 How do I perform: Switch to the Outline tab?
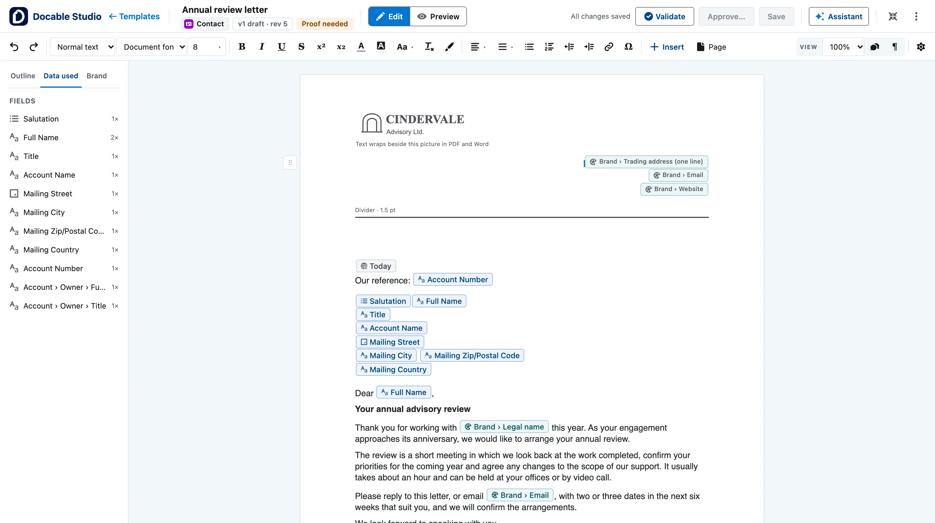pyautogui.click(x=23, y=76)
